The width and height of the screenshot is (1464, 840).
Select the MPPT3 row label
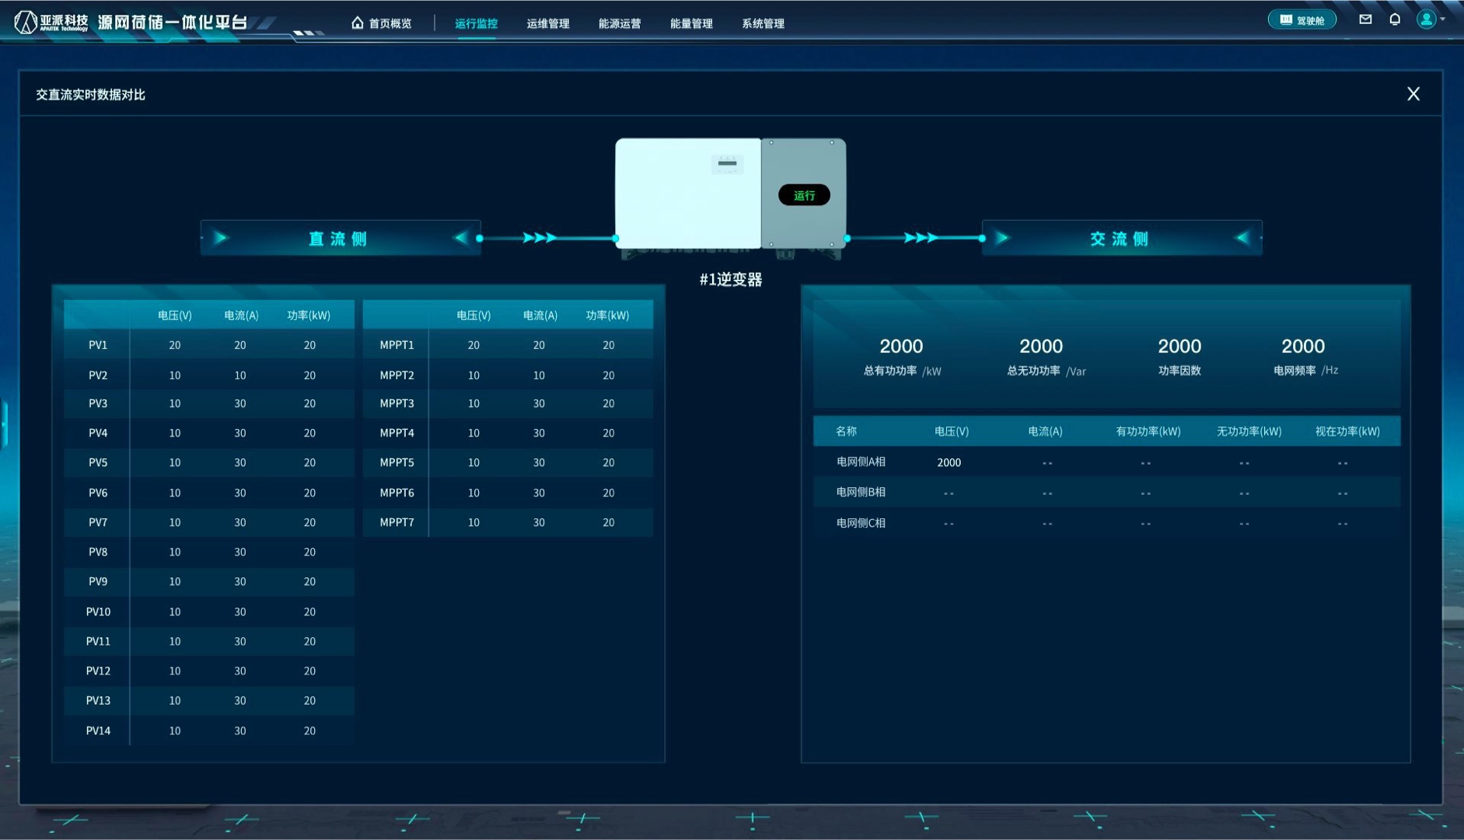[397, 403]
